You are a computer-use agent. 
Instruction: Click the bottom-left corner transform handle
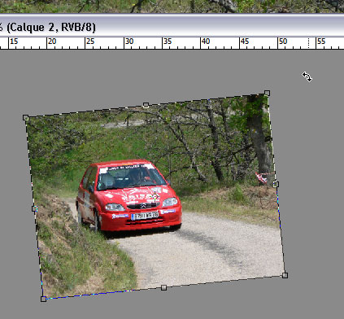click(x=43, y=299)
